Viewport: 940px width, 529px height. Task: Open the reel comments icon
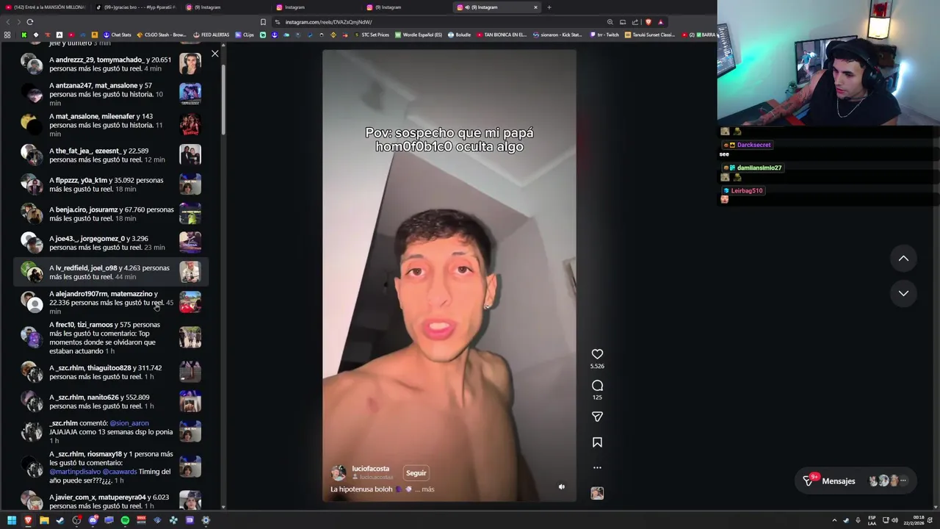pyautogui.click(x=597, y=386)
